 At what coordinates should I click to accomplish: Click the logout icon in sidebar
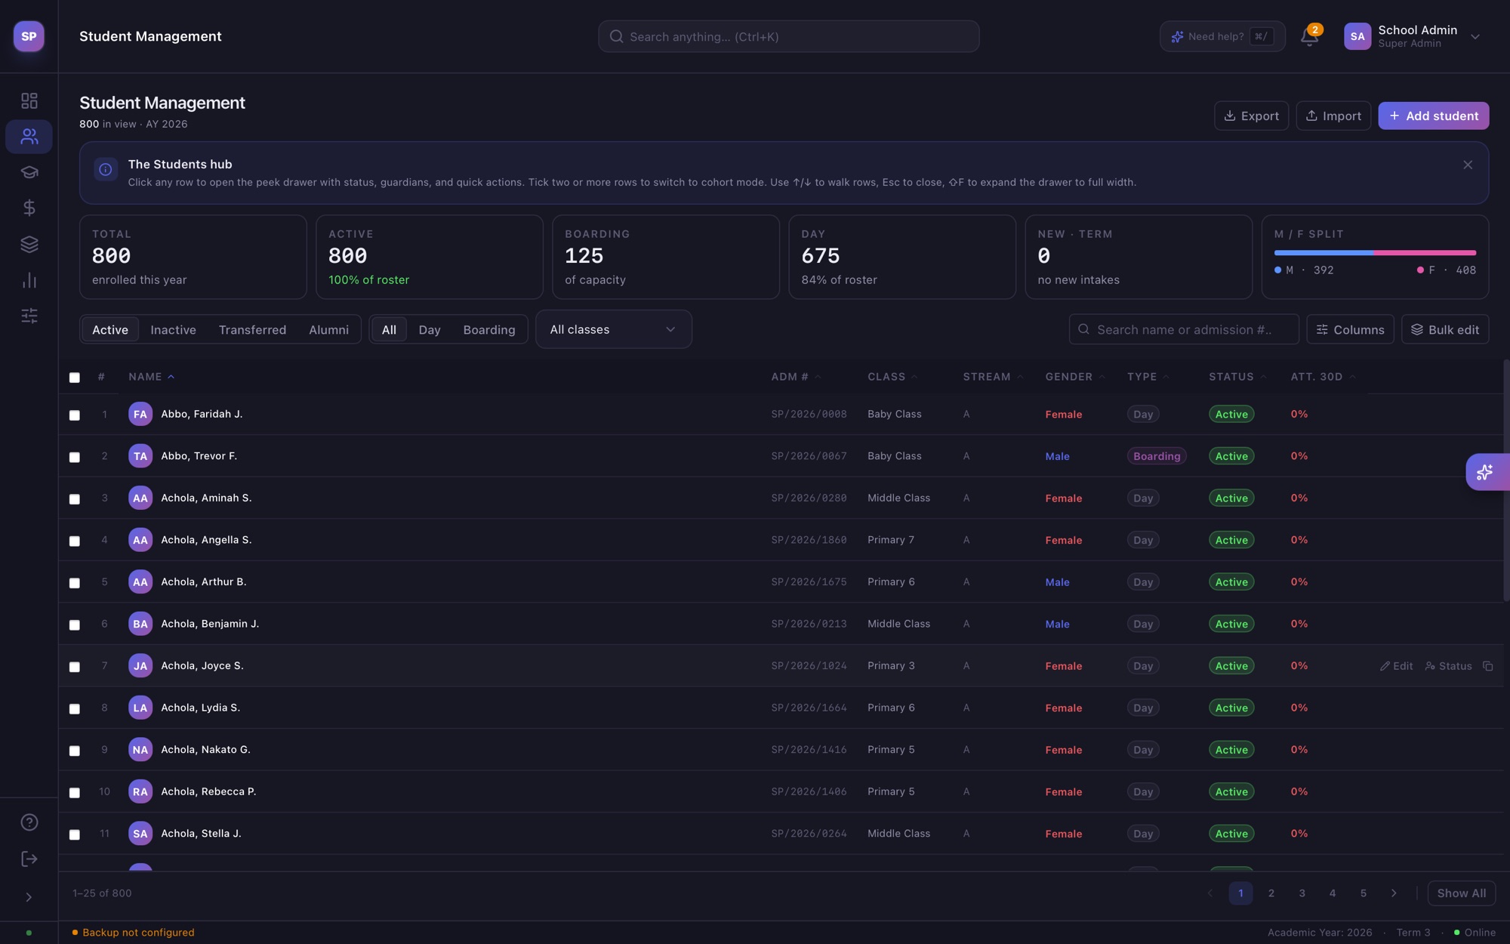tap(29, 859)
